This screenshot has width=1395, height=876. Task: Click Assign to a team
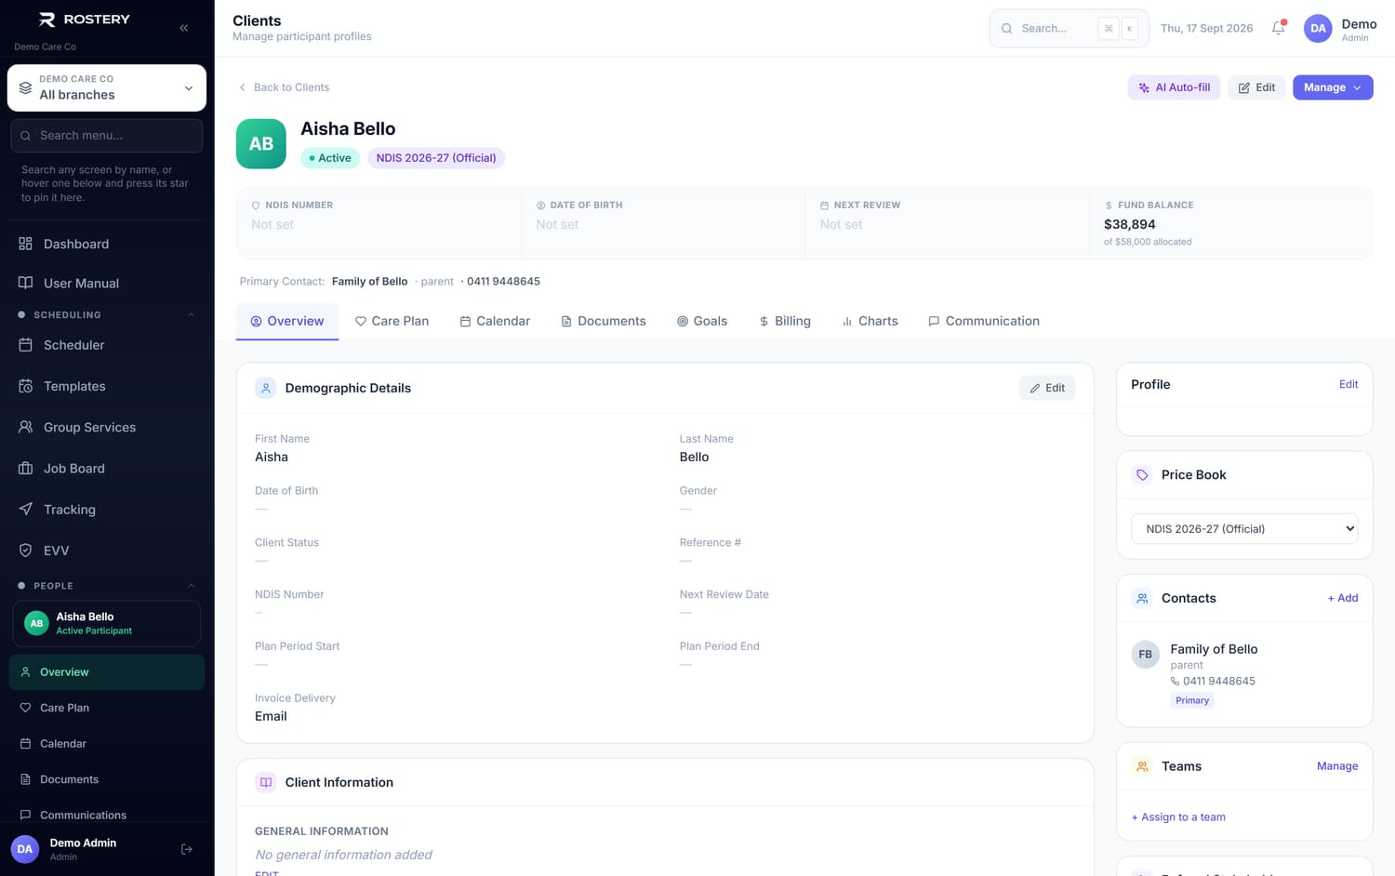(1178, 816)
